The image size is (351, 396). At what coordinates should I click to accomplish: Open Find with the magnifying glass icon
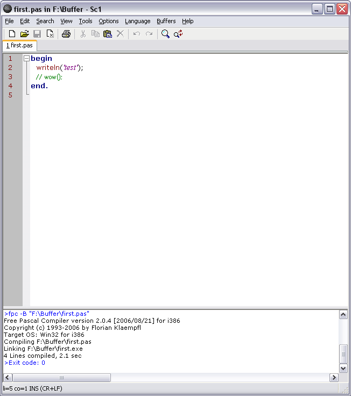pyautogui.click(x=165, y=34)
